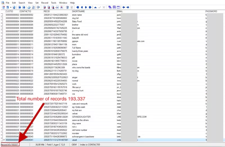The width and height of the screenshot is (225, 147).
Task: Click the CONTACTID column header
Action: tap(31, 11)
